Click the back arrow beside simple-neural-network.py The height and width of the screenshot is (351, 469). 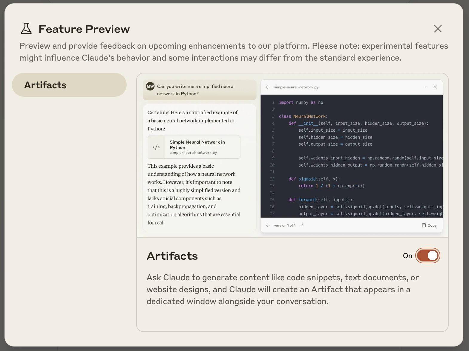click(268, 87)
